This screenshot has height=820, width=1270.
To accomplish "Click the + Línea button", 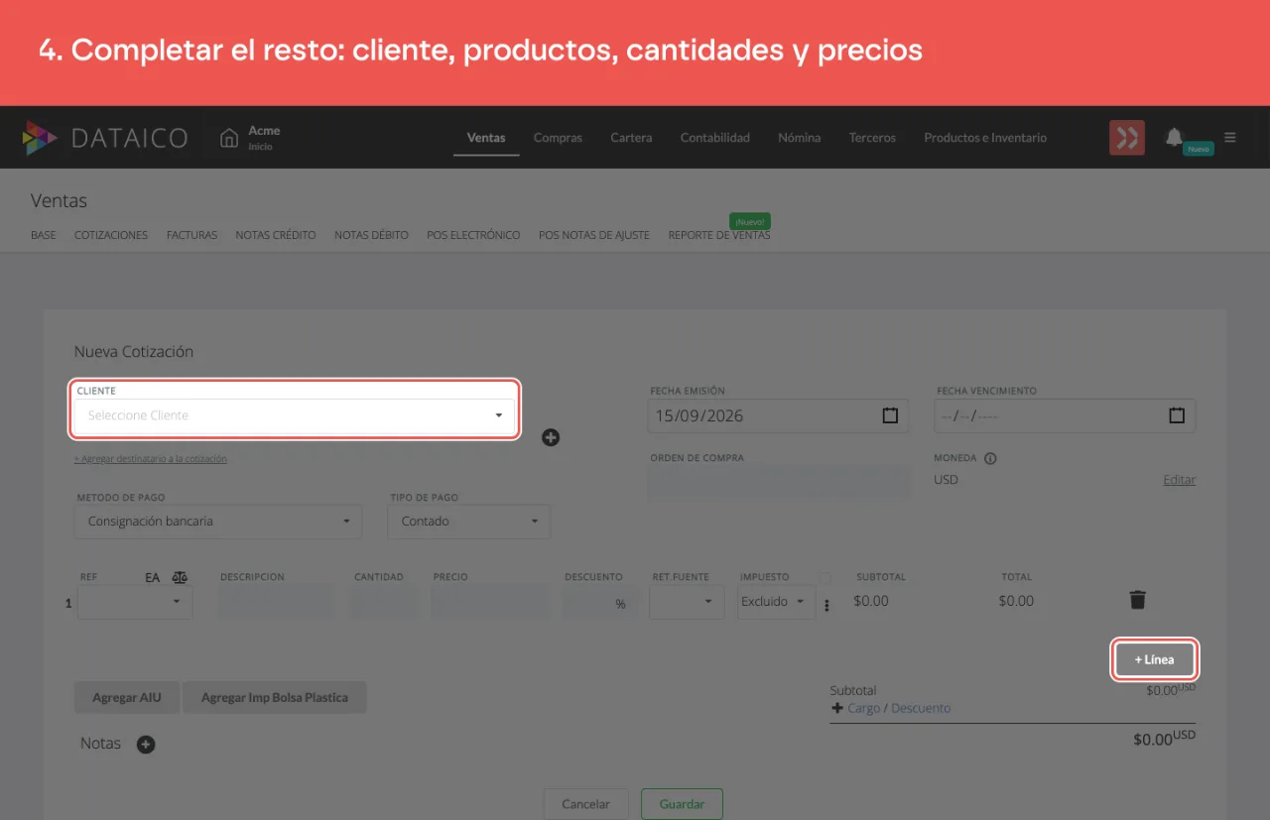I will click(x=1154, y=659).
